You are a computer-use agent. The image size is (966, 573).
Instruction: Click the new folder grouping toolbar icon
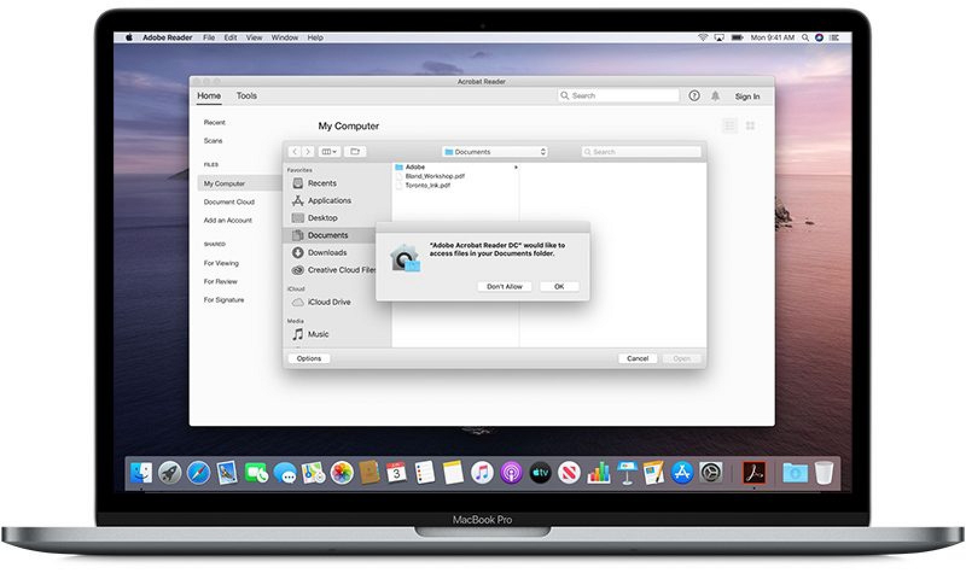(x=355, y=152)
